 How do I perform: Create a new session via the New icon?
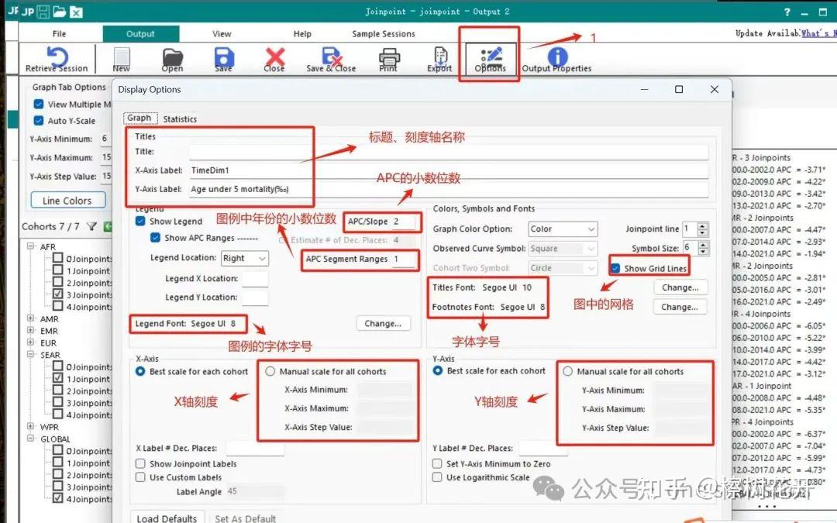[121, 59]
